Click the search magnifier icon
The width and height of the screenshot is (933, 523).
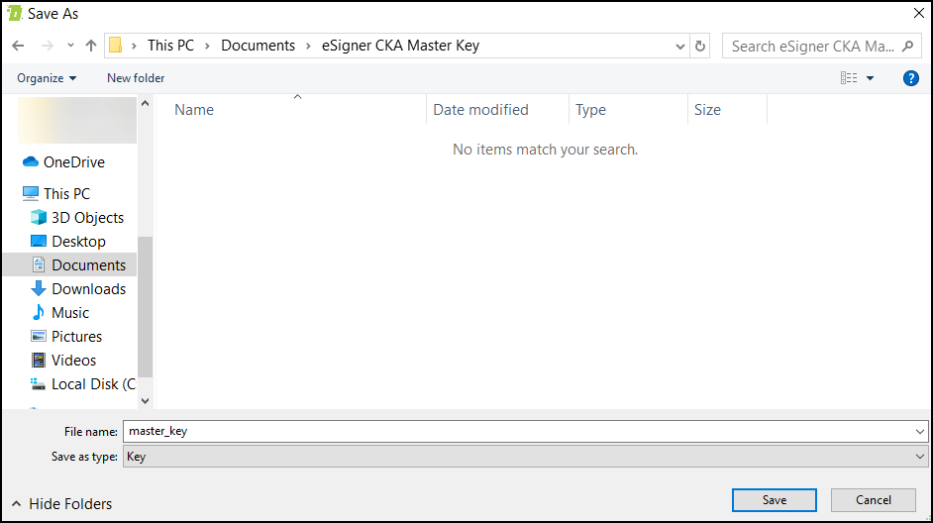[908, 46]
